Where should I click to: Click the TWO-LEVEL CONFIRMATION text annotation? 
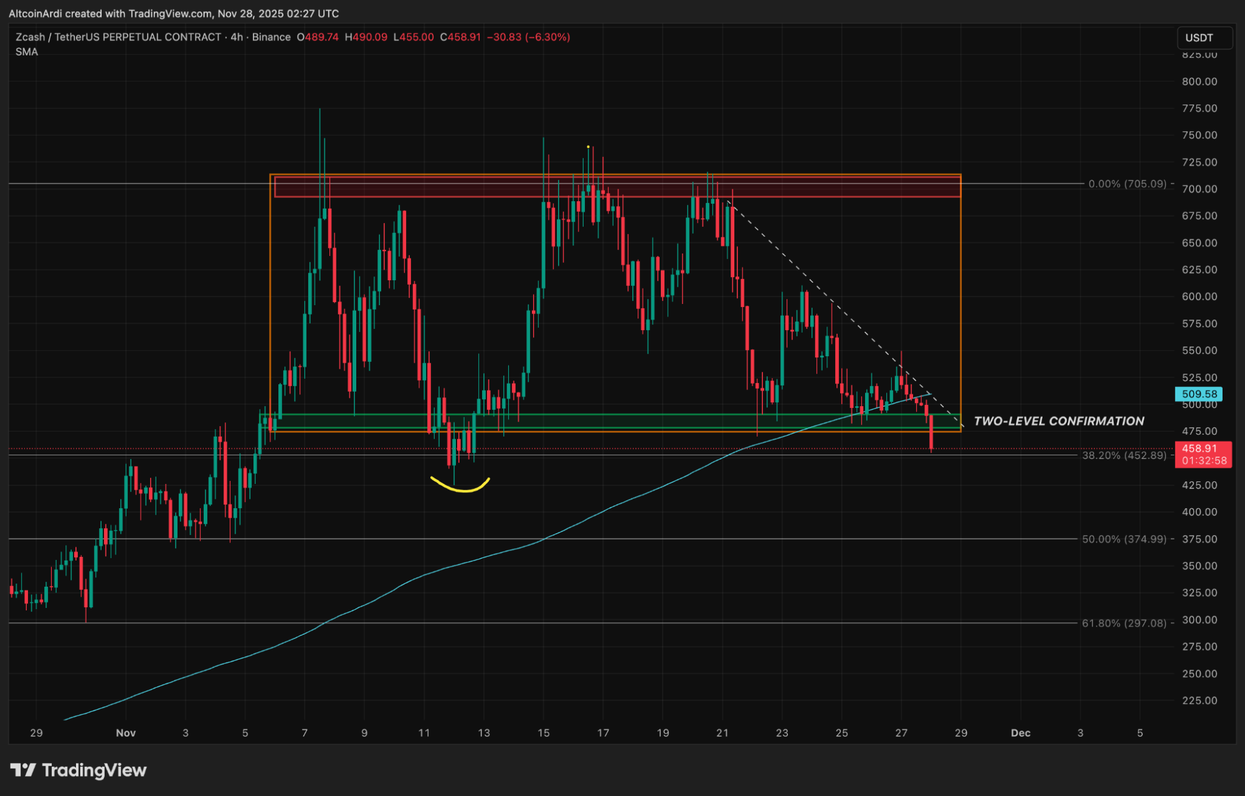click(1058, 421)
